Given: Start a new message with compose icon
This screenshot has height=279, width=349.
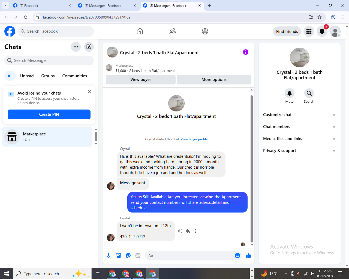Looking at the screenshot, I should point(89,47).
